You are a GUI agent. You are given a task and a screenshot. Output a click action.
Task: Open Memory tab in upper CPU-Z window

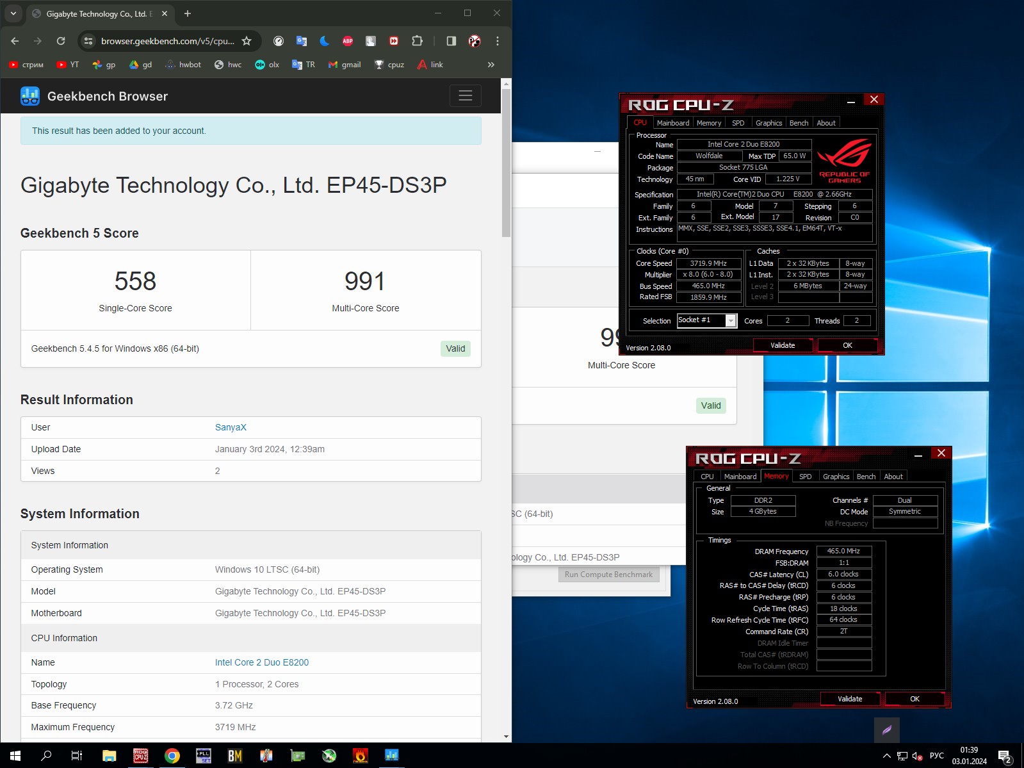click(709, 123)
